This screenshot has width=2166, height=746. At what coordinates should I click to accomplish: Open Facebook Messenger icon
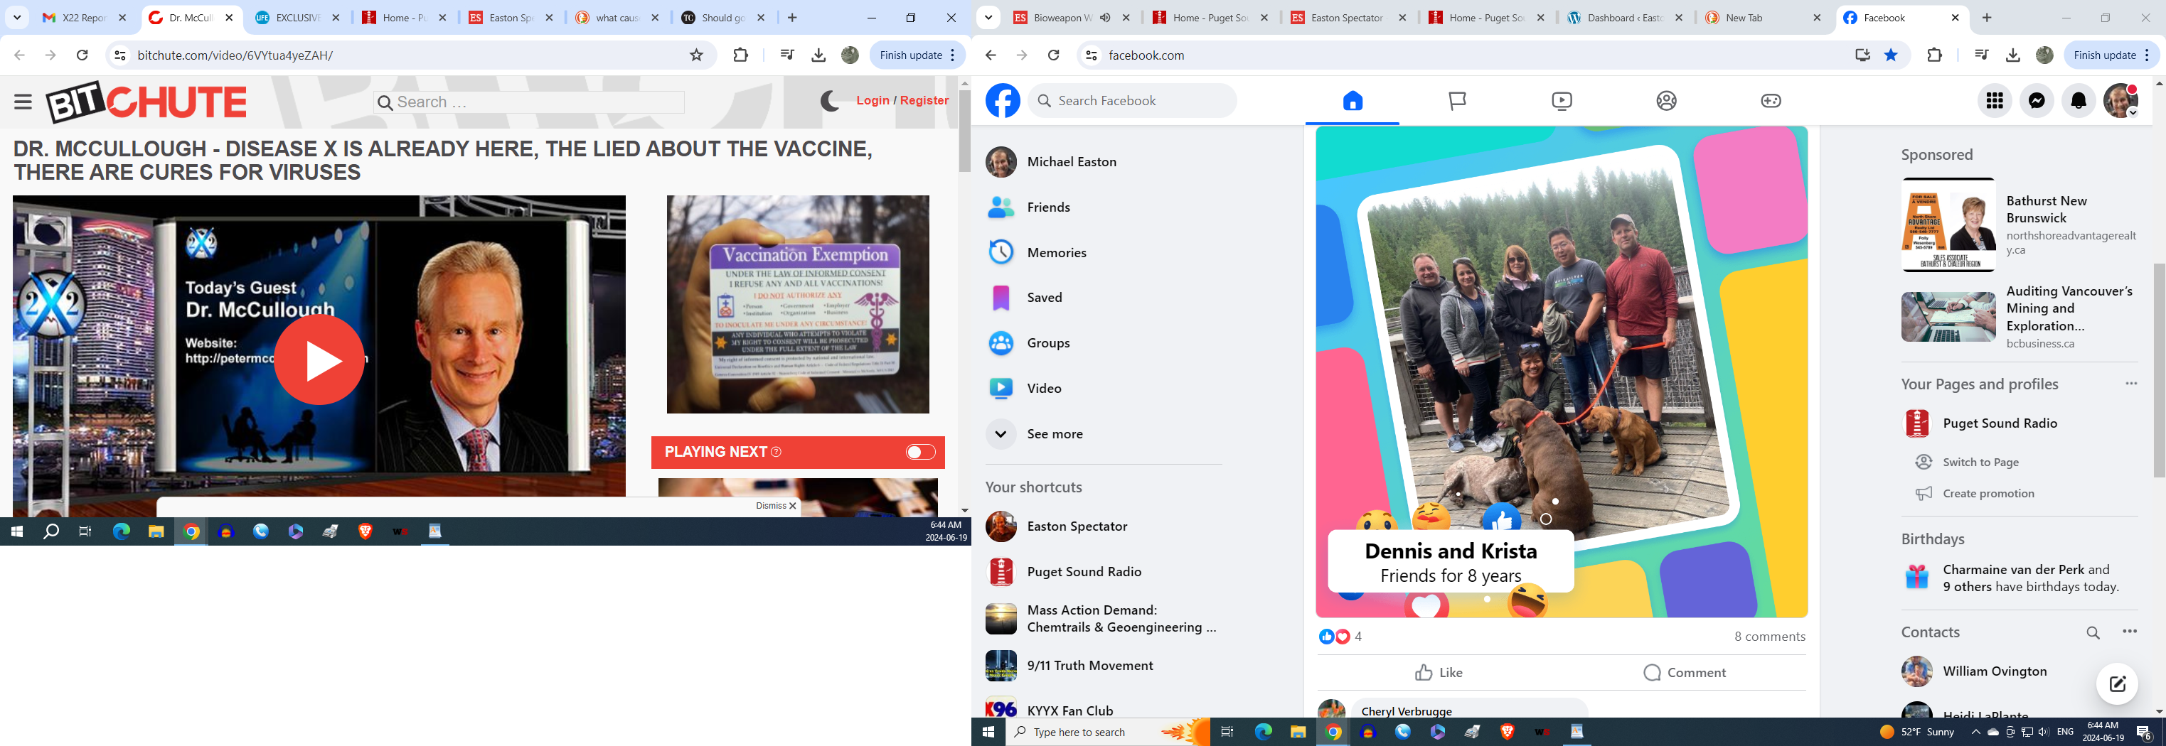[2037, 101]
